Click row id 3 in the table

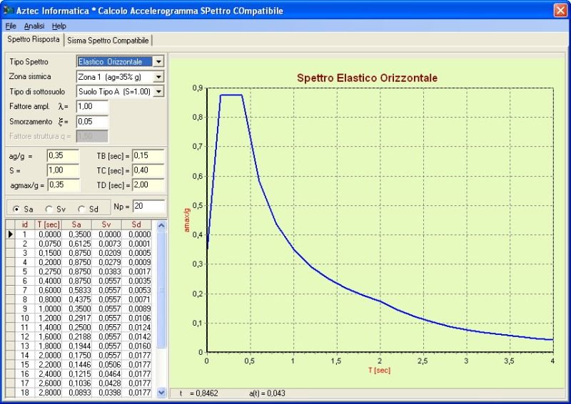[25, 253]
